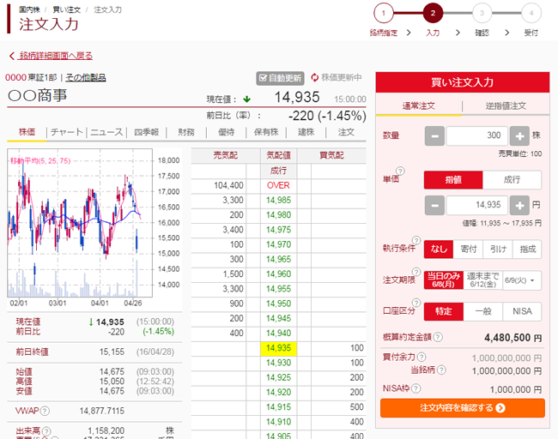Switch to the チャート tab

[x=66, y=132]
